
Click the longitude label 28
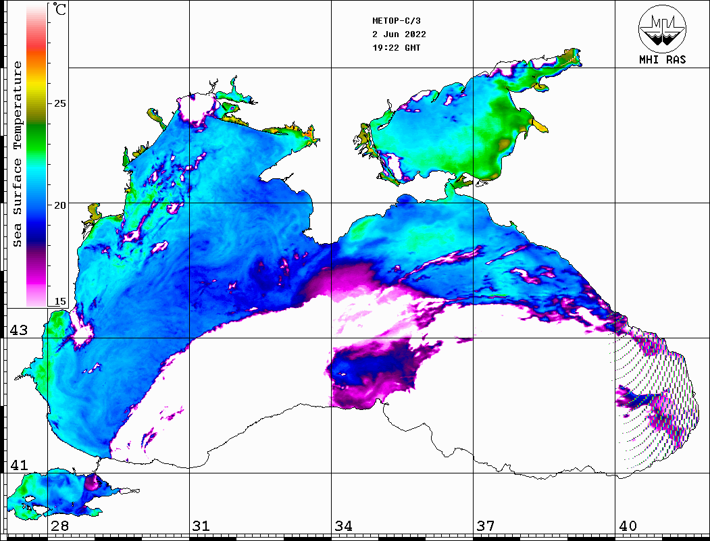tap(59, 525)
